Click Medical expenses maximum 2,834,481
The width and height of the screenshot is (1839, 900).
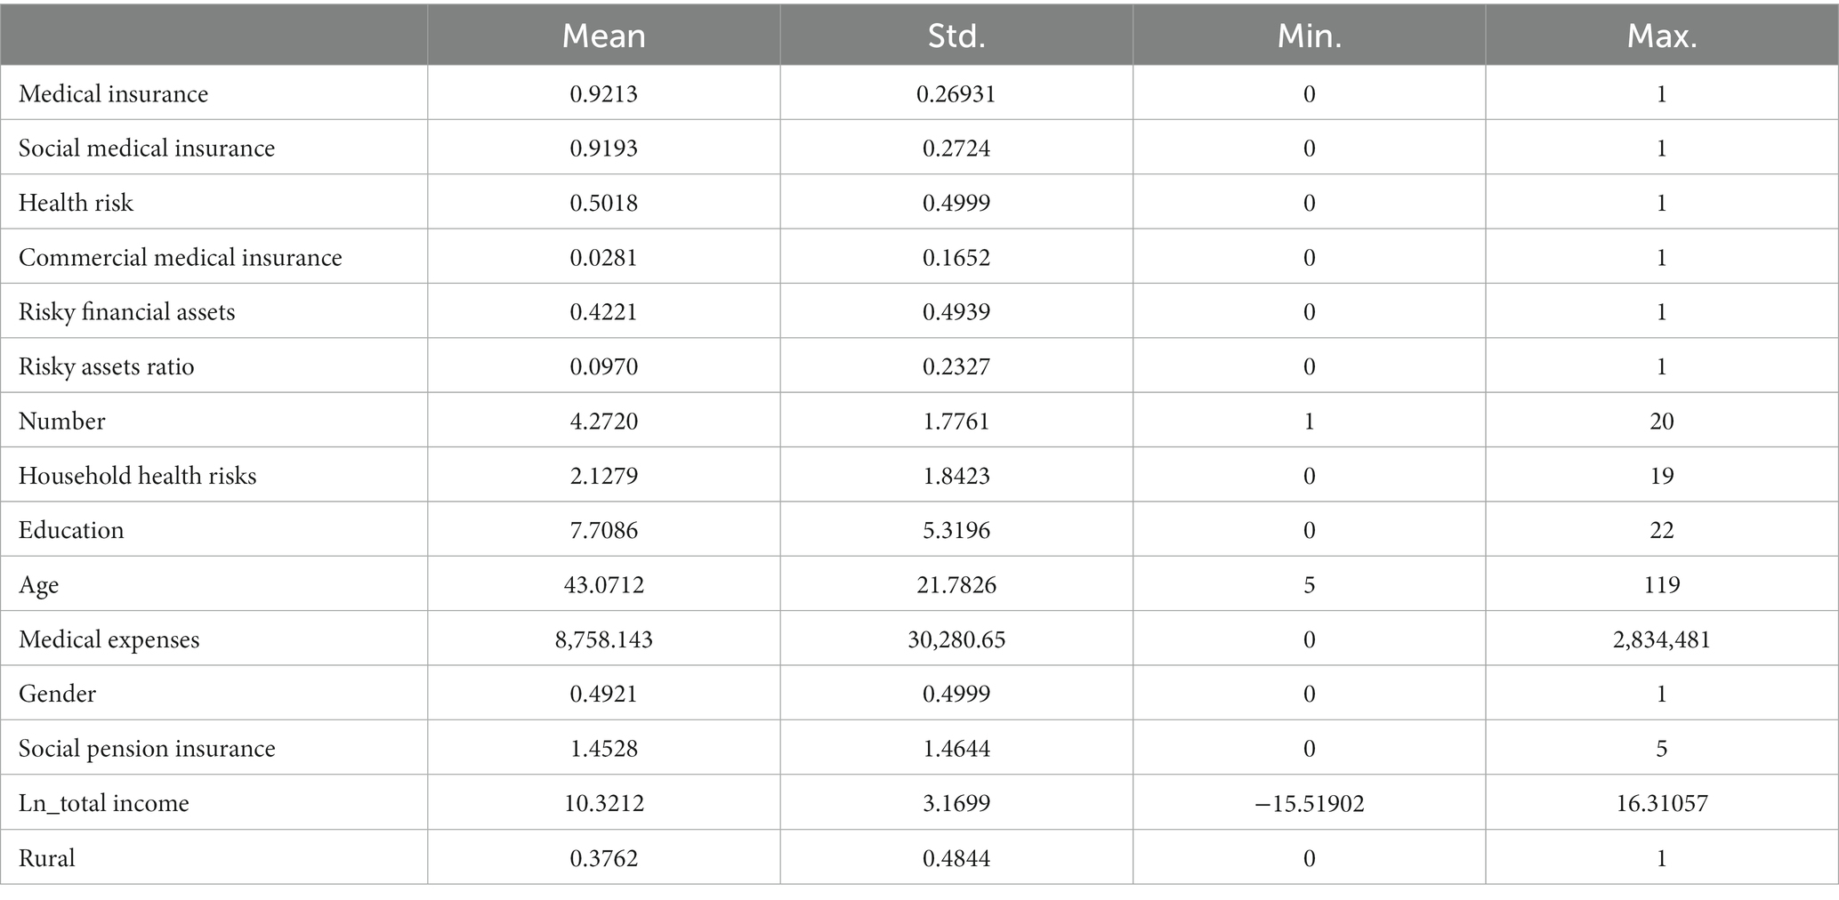pyautogui.click(x=1662, y=639)
